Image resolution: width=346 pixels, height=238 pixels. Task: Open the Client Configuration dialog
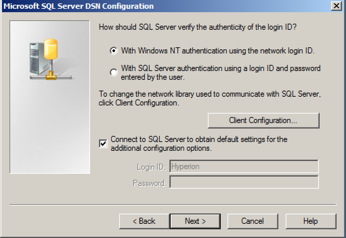pyautogui.click(x=263, y=121)
